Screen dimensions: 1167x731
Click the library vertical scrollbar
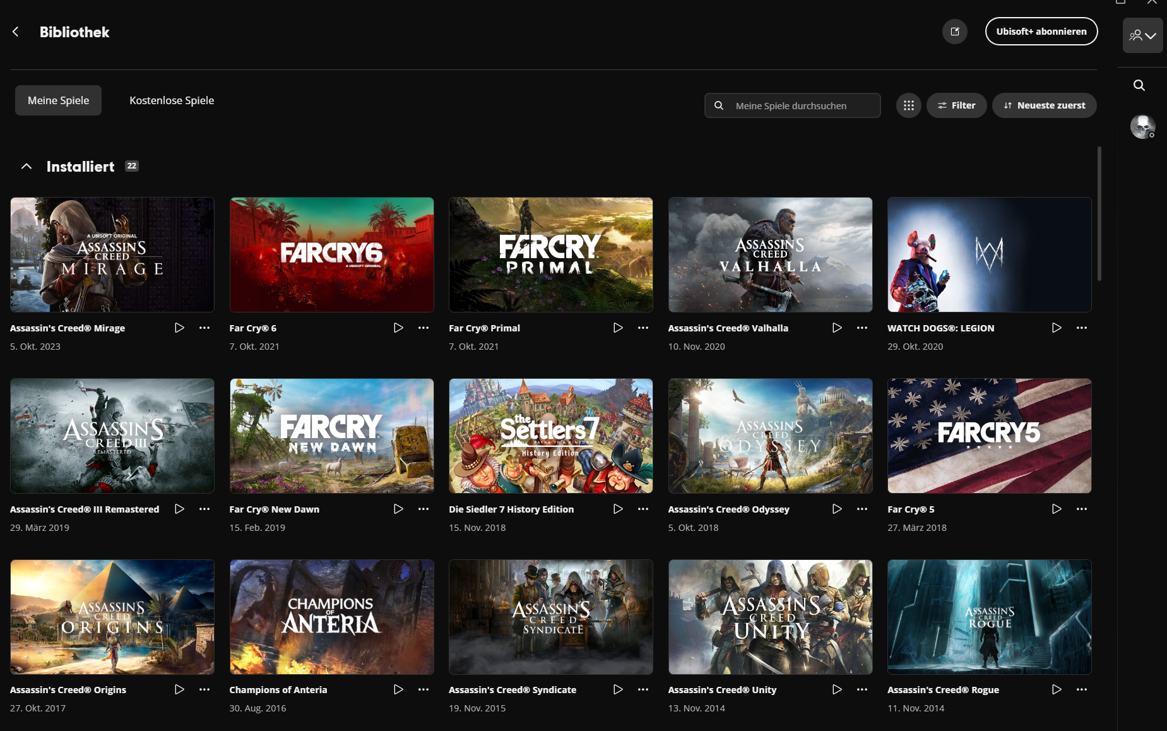pyautogui.click(x=1099, y=214)
